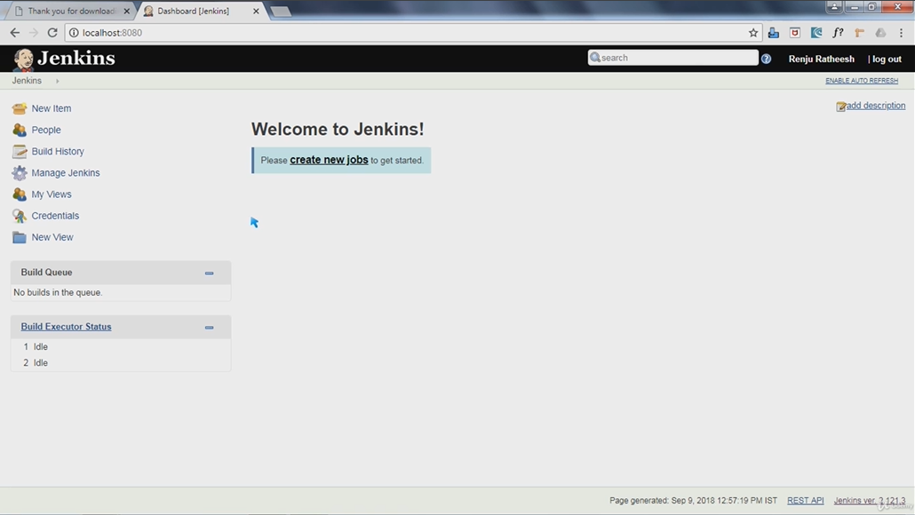Viewport: 915px width, 515px height.
Task: Bookmark page with the star icon
Action: (x=753, y=33)
